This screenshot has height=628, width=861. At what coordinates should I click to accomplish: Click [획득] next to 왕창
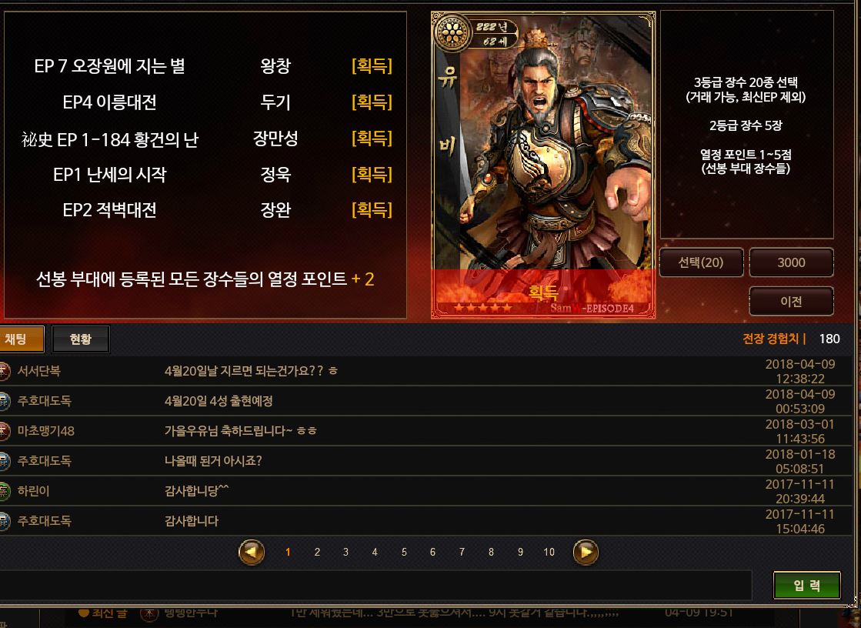click(x=372, y=66)
